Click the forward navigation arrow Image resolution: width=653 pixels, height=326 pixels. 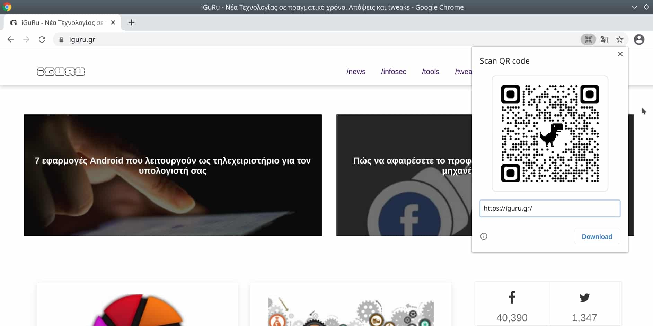point(26,39)
